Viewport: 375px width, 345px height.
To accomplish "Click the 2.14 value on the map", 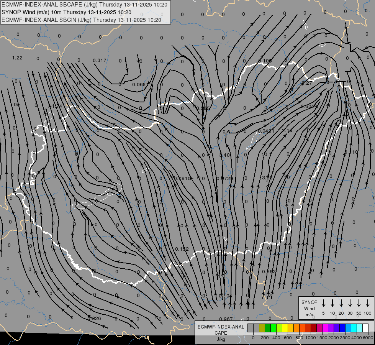I will click(287, 131).
